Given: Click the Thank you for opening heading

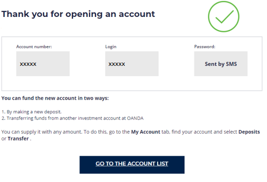Looking at the screenshot, I should (78, 14).
